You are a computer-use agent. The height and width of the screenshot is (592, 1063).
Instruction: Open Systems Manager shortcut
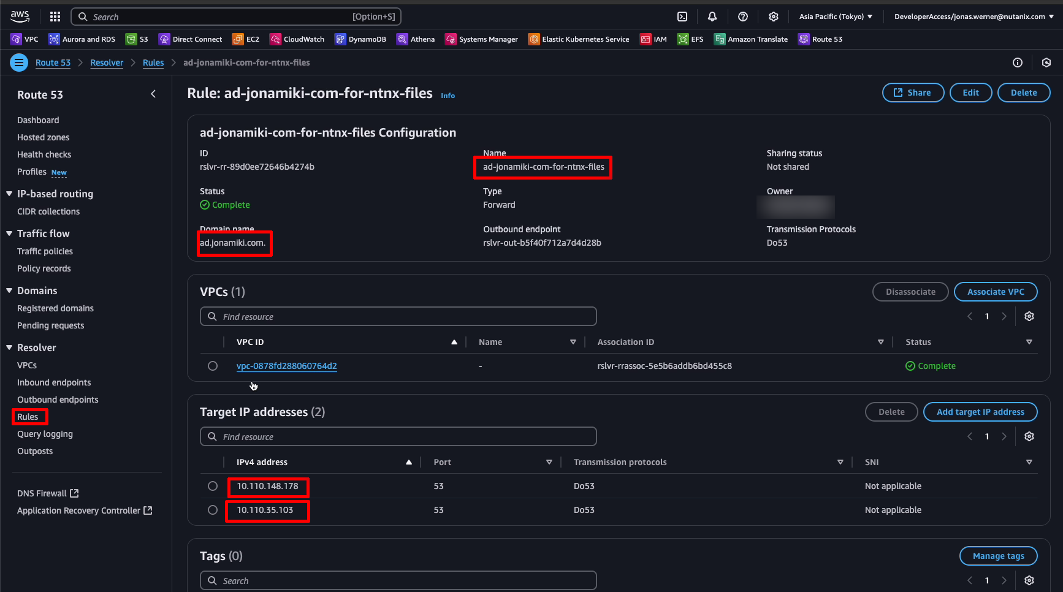coord(482,39)
